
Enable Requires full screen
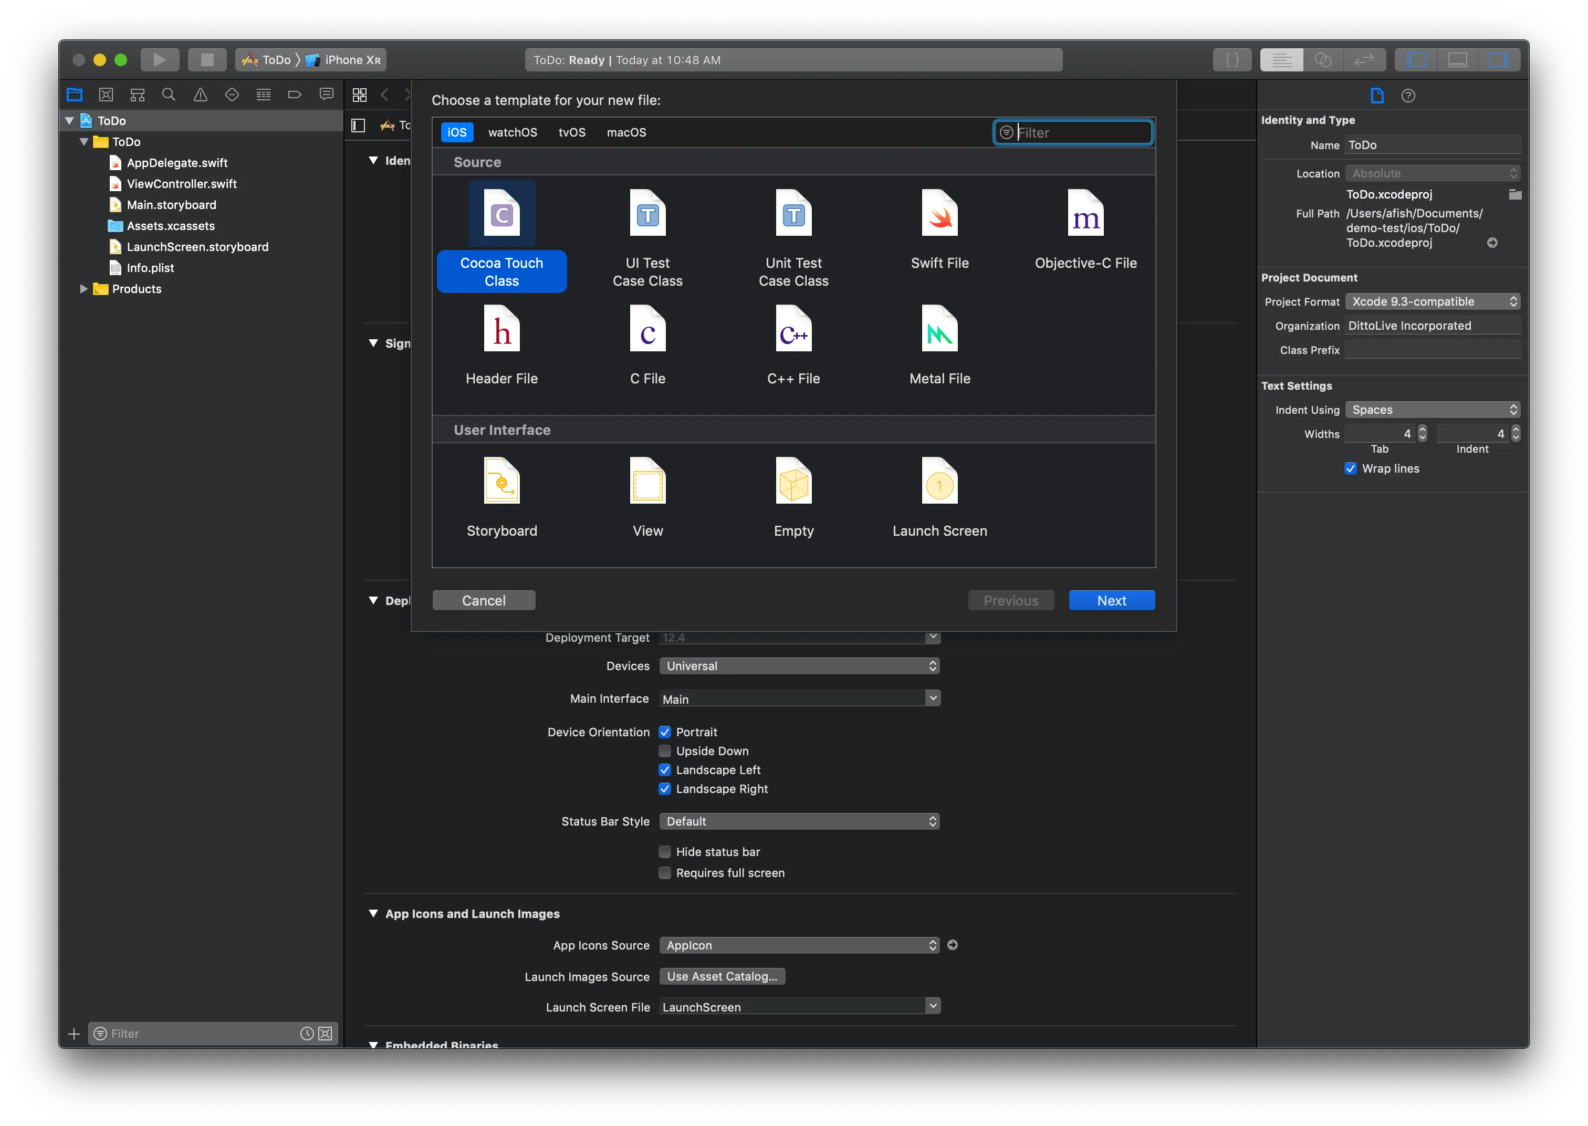click(x=664, y=873)
